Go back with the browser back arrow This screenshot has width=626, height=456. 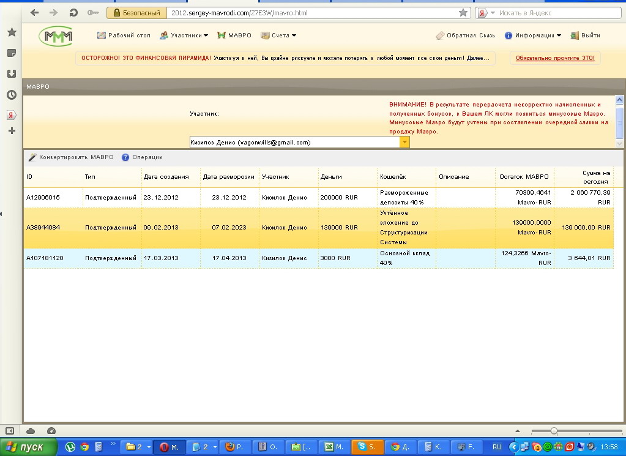(x=35, y=13)
